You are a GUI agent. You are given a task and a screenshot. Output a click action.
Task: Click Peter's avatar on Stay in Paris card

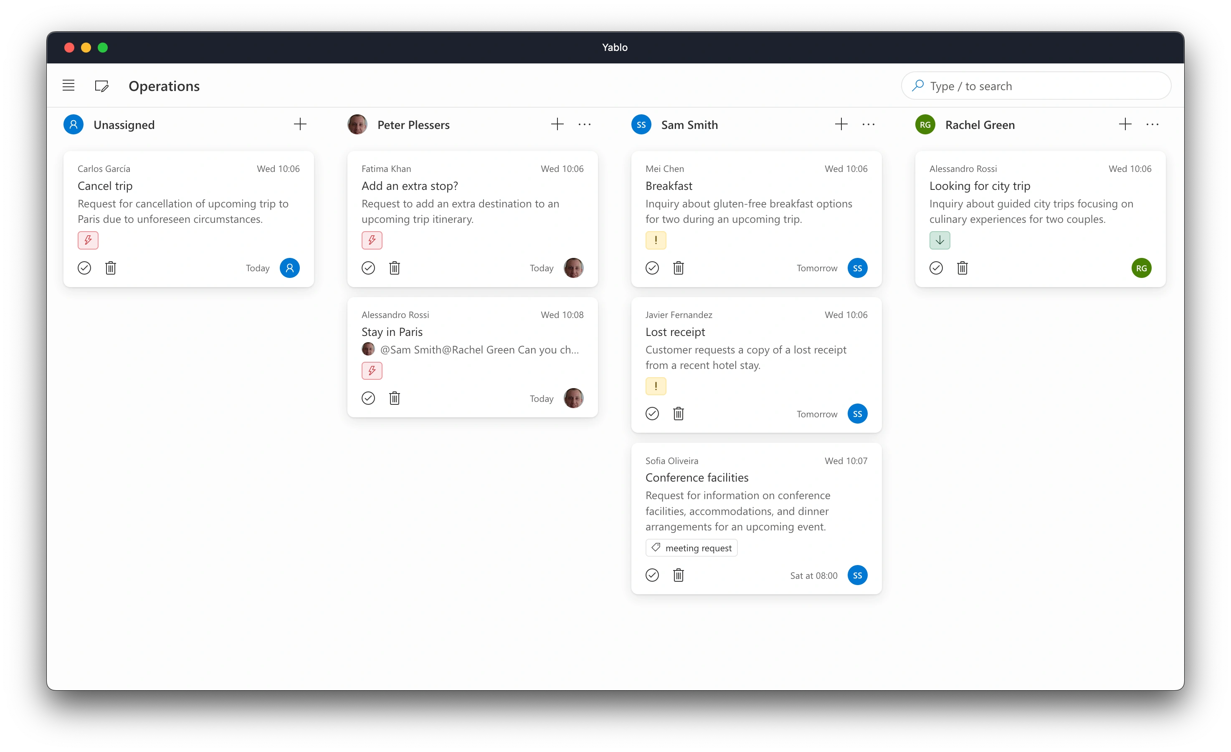(574, 398)
